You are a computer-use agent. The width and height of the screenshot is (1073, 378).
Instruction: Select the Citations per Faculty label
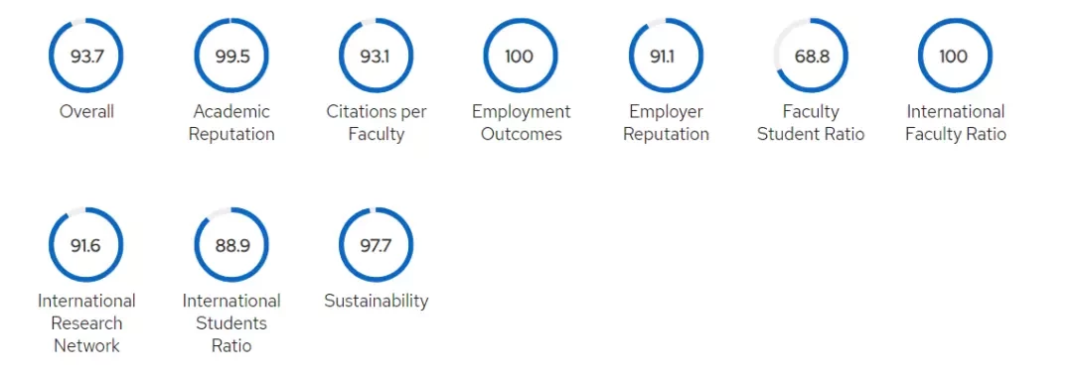[x=376, y=122]
